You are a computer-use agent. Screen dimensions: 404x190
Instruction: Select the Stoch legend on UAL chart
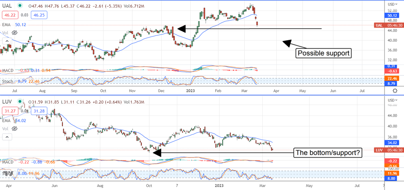[8, 81]
